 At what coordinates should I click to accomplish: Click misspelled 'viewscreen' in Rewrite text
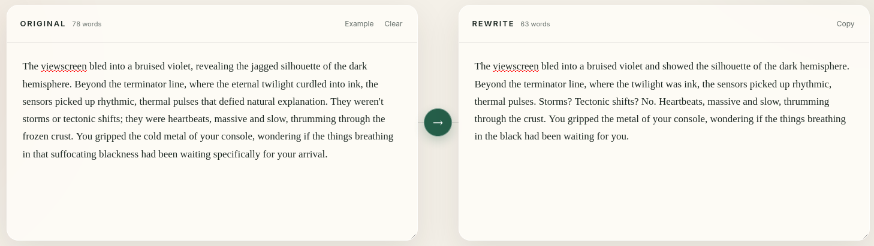point(516,66)
